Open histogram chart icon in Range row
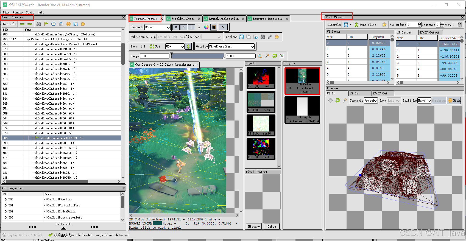 pyautogui.click(x=282, y=56)
